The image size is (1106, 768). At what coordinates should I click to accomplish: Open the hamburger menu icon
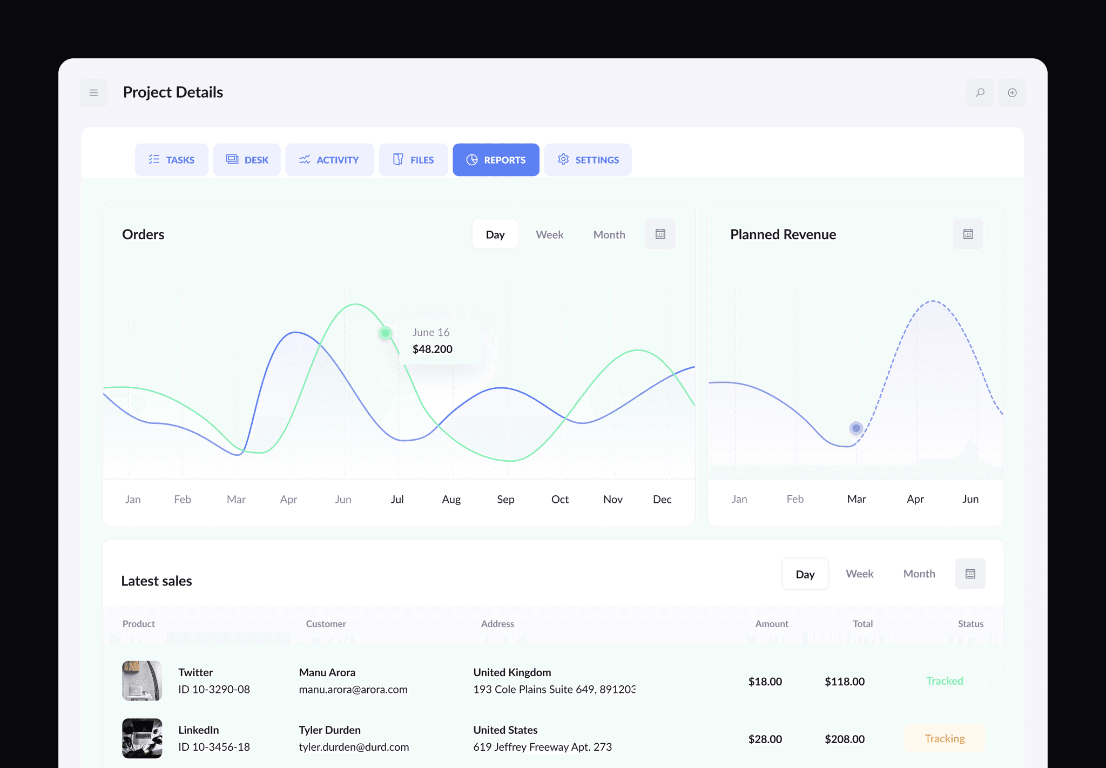tap(93, 92)
